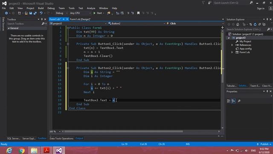Click the Find in Files toolbar icon
Image resolution: width=273 pixels, height=154 pixels.
[x=109, y=13]
